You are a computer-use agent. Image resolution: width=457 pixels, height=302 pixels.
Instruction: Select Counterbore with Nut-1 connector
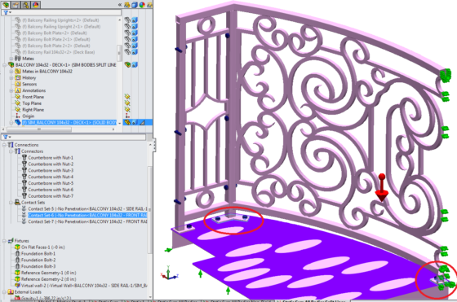(51, 158)
